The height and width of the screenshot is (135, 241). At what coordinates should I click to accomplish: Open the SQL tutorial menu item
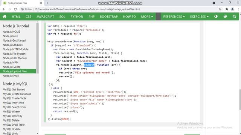click(62, 16)
